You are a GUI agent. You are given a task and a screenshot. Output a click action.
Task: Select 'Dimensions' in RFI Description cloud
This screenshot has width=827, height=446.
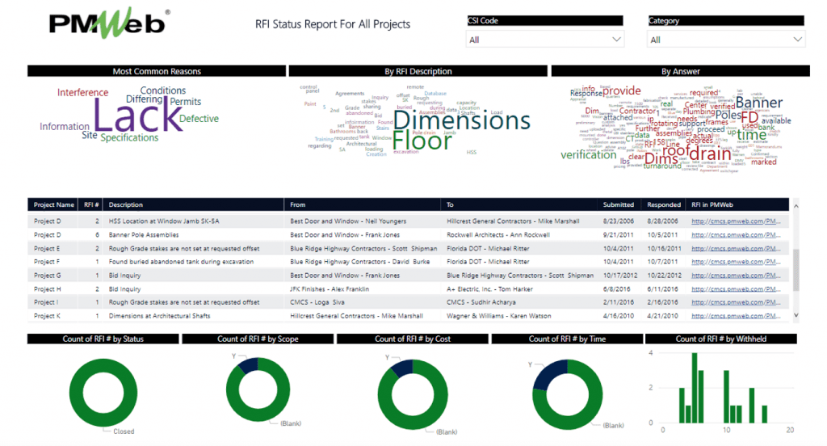pyautogui.click(x=462, y=121)
